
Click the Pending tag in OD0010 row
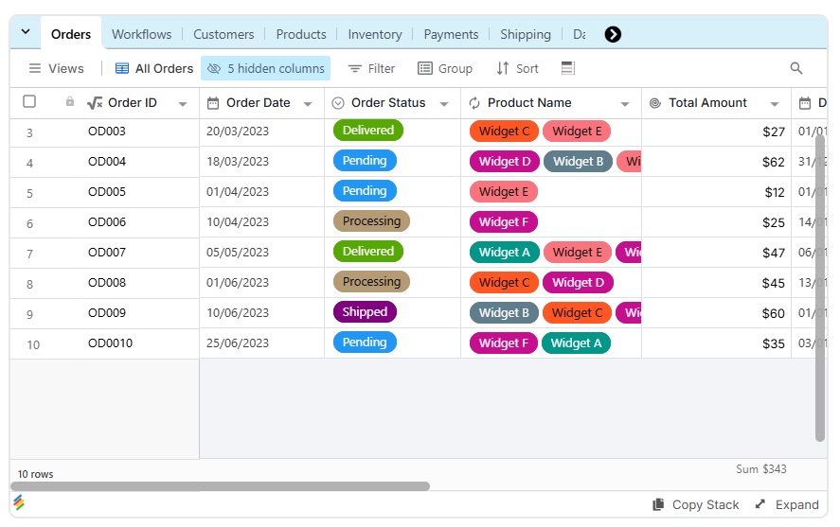pyautogui.click(x=365, y=343)
